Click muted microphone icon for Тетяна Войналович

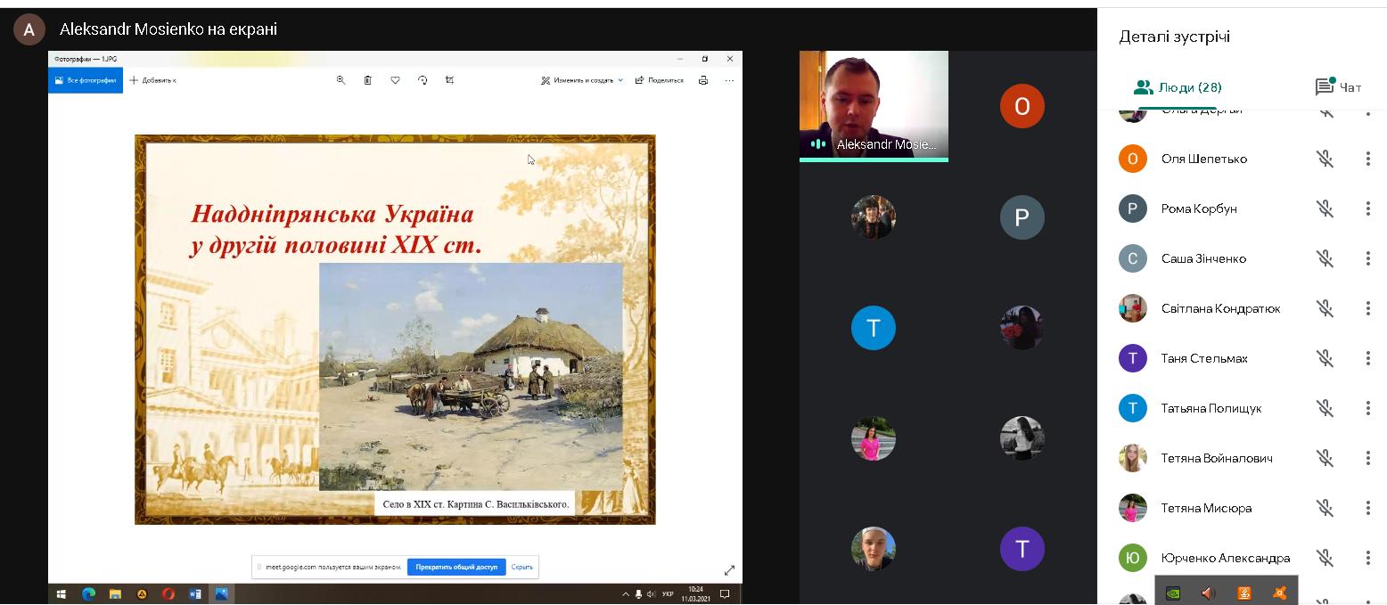[x=1325, y=458]
